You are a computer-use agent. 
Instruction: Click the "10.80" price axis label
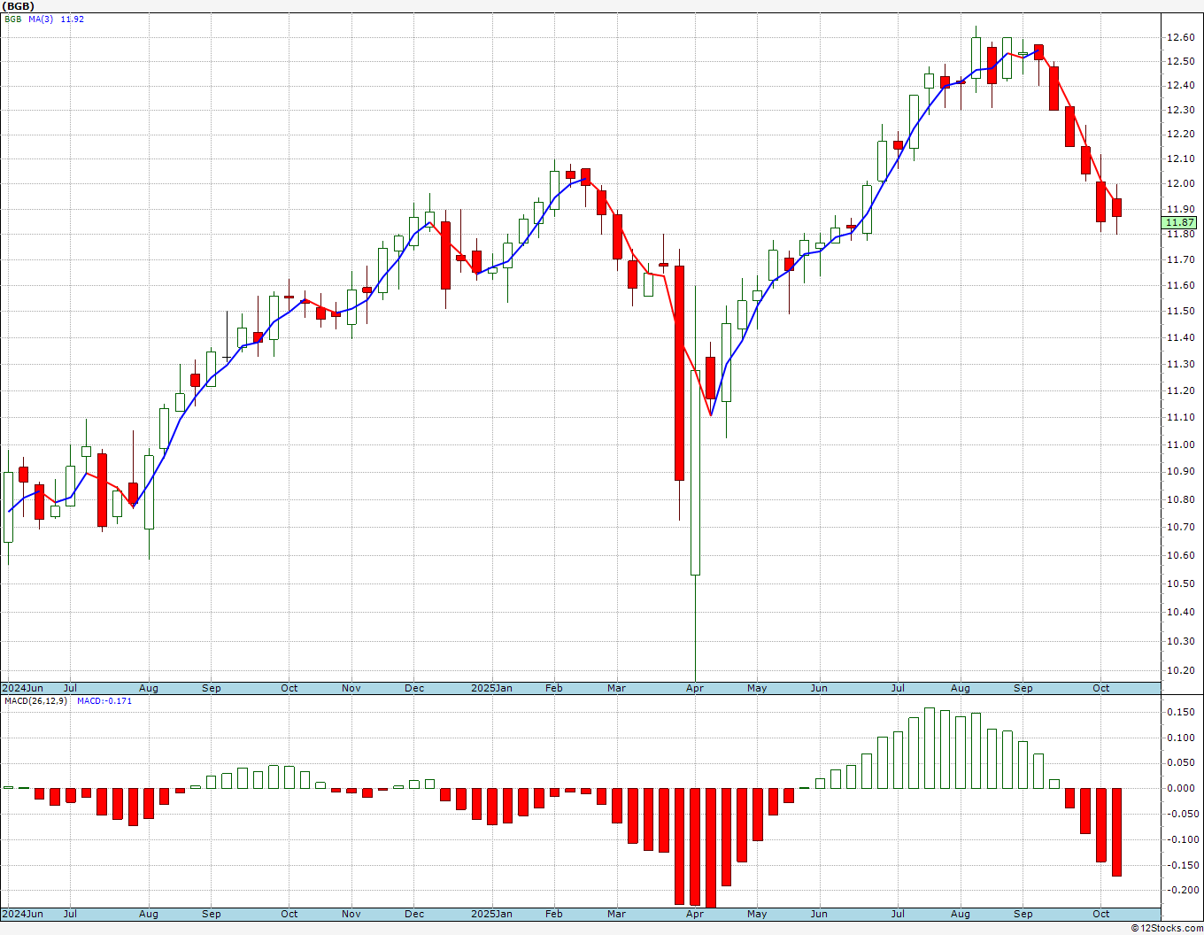tap(1181, 499)
